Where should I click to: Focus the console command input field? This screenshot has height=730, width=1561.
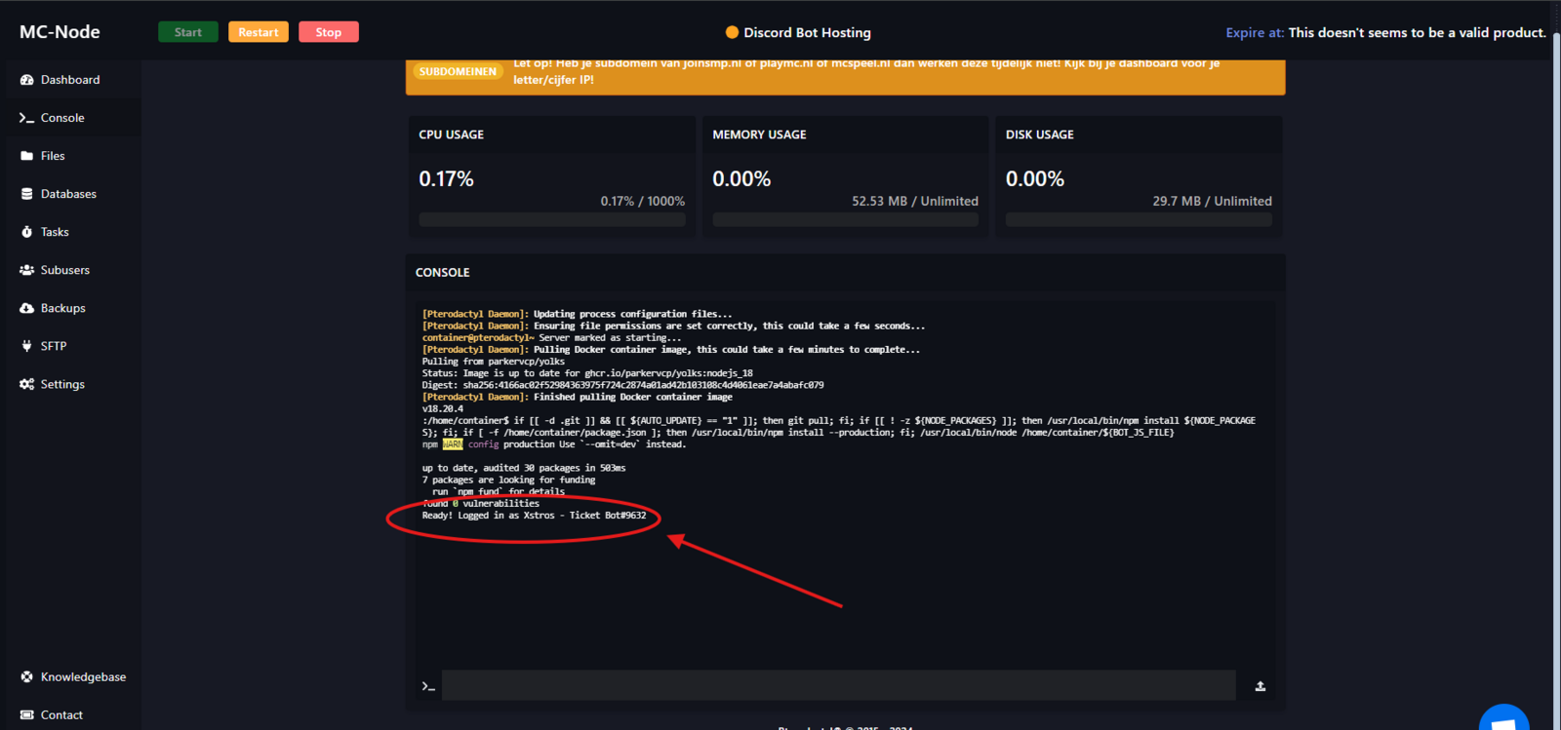(x=839, y=685)
